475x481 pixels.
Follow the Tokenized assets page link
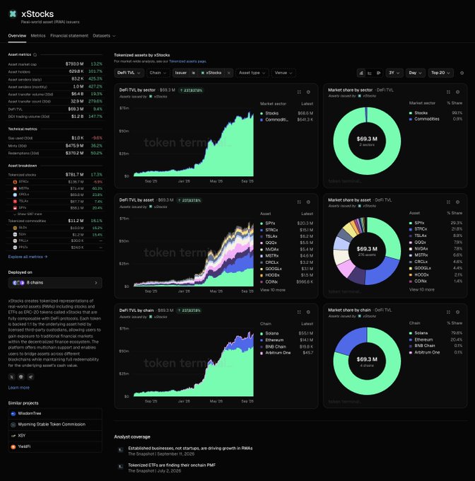pyautogui.click(x=187, y=62)
